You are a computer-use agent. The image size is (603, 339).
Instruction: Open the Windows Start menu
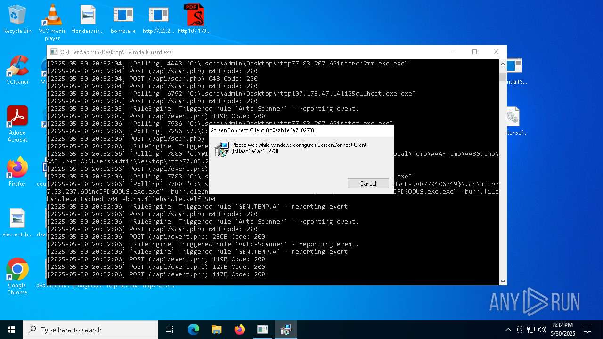pyautogui.click(x=11, y=330)
